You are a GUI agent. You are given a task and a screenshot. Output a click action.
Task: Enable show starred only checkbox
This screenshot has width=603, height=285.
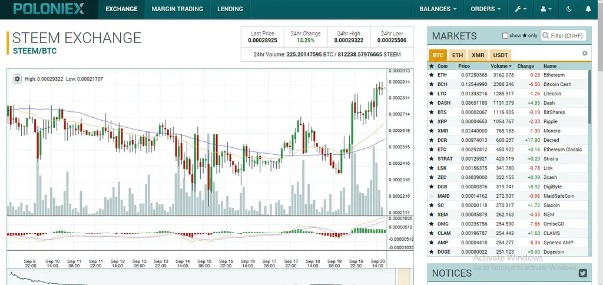pyautogui.click(x=505, y=36)
